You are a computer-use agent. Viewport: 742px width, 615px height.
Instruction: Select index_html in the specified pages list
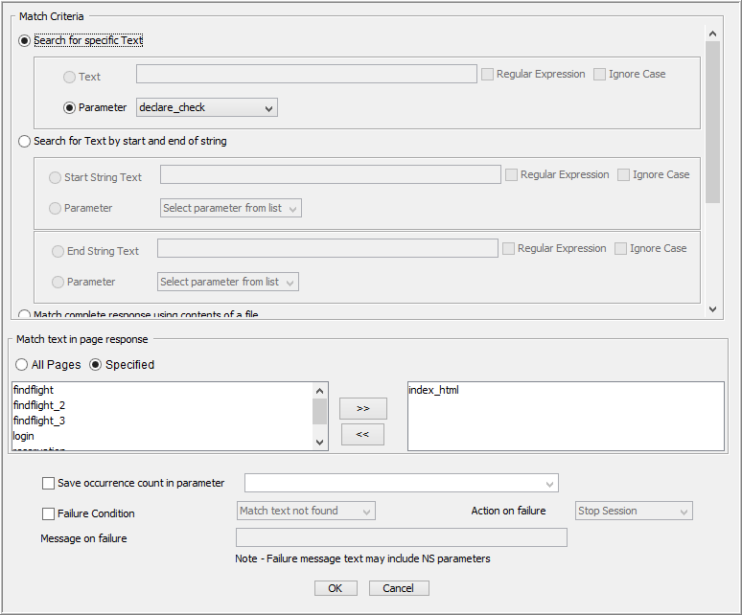coord(433,390)
